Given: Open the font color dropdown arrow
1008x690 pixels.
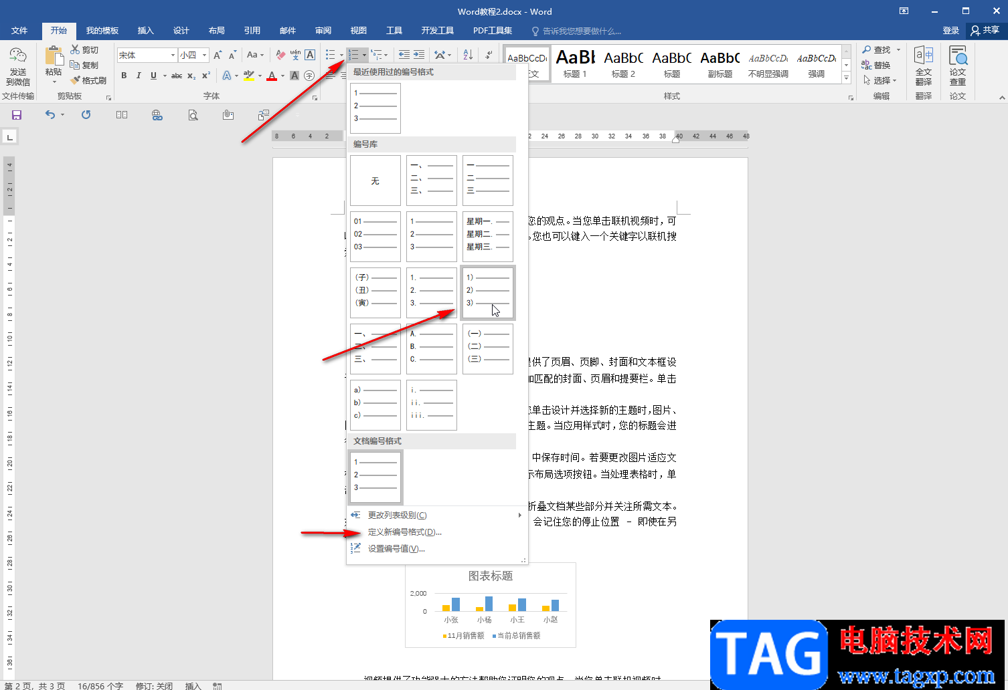Looking at the screenshot, I should pyautogui.click(x=282, y=76).
